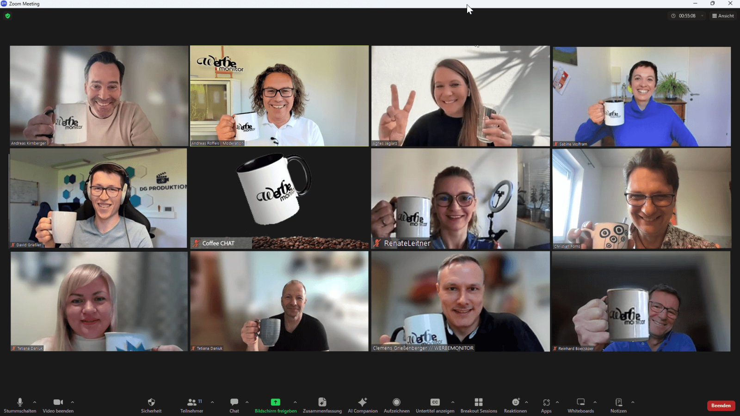
Task: Expand video options arrow beside Video beenden
Action: click(x=73, y=402)
